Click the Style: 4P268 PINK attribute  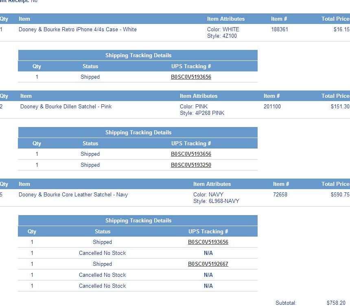(x=202, y=113)
